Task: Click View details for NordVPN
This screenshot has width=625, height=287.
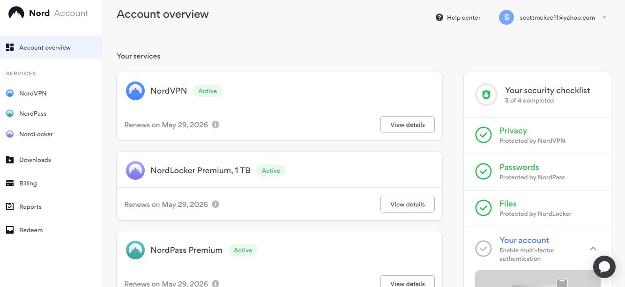Action: point(408,125)
